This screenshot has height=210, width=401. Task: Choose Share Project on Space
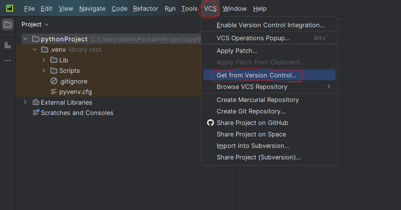click(269, 134)
